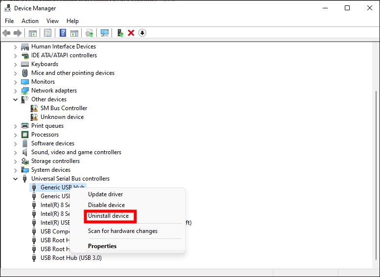Select the SM Bus Controller device
The image size is (380, 277).
(64, 108)
